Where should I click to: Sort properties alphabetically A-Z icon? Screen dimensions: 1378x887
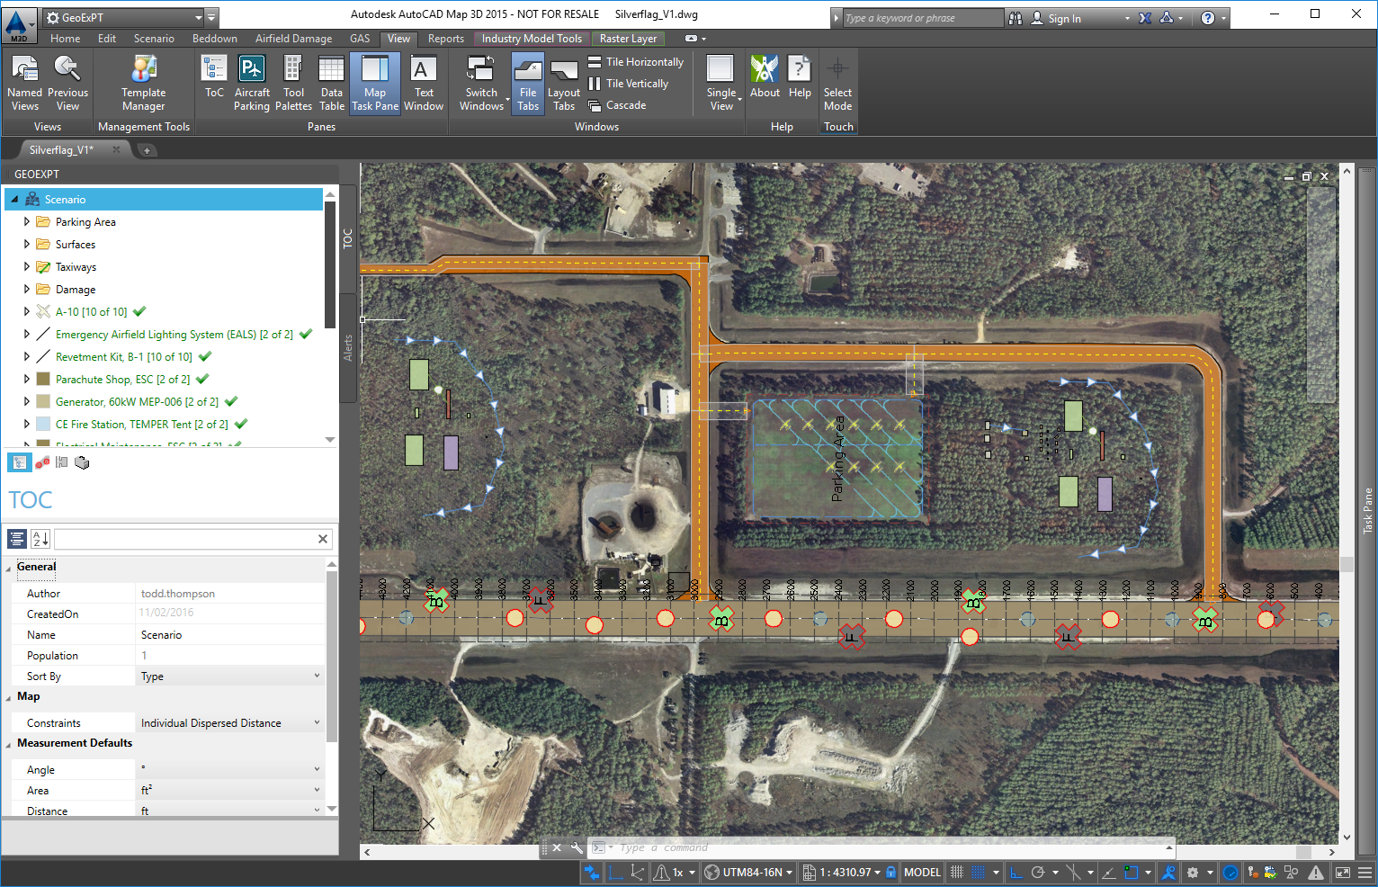tap(40, 539)
